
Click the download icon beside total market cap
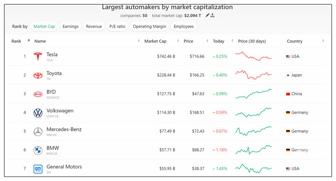pos(212,15)
